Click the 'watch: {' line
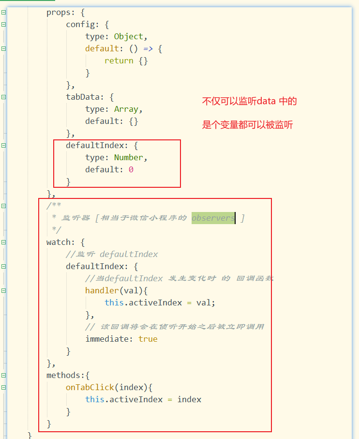The width and height of the screenshot is (359, 439). 65,242
